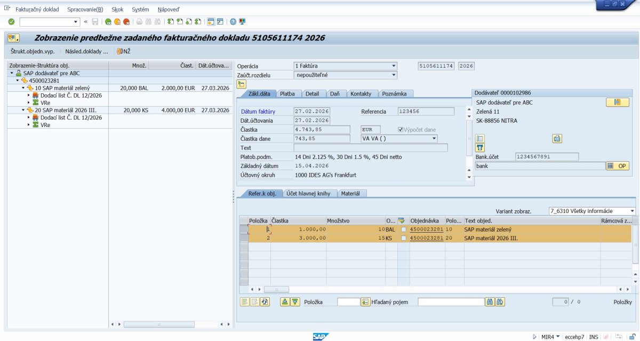Screen dimensions: 640x341
Task: Open purchase order link 4500023281 in row 1
Action: pyautogui.click(x=426, y=229)
